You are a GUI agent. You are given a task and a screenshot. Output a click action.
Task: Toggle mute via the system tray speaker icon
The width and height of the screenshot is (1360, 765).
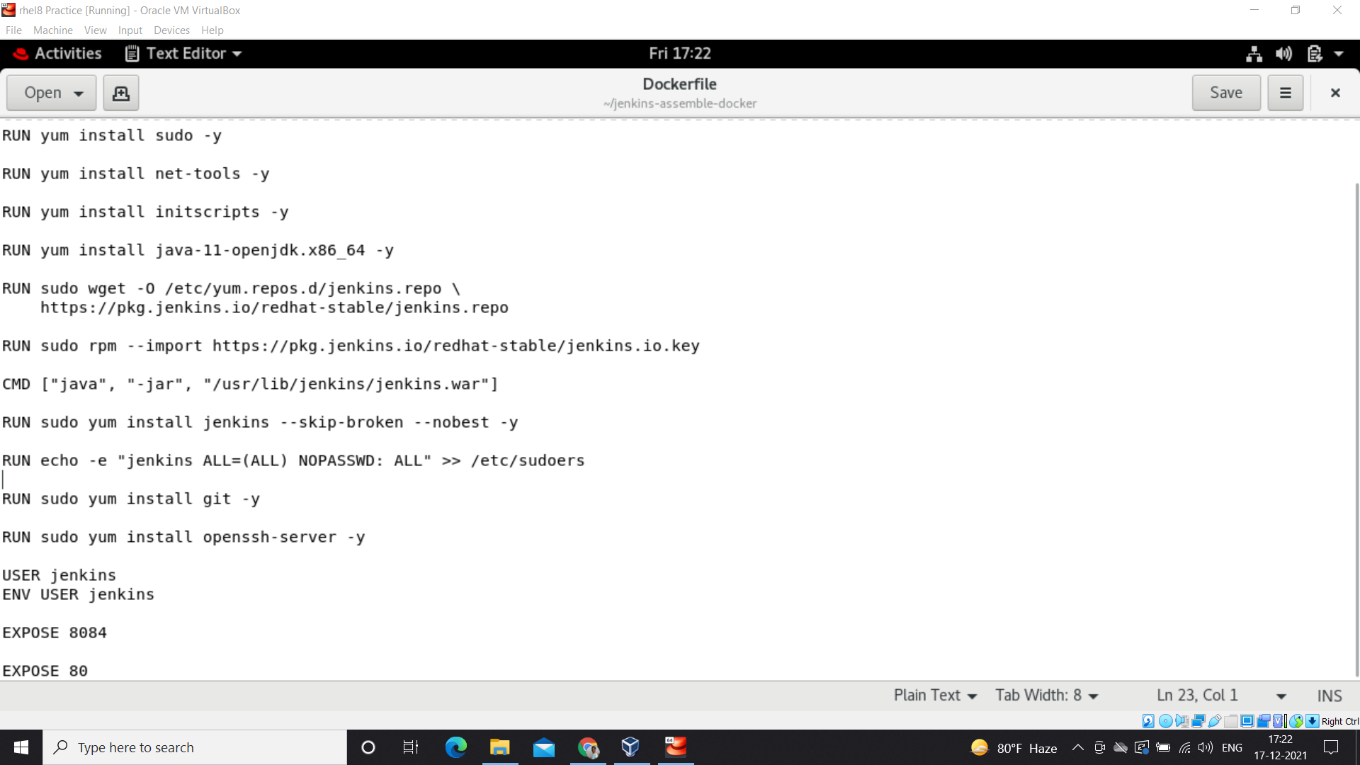point(1206,747)
